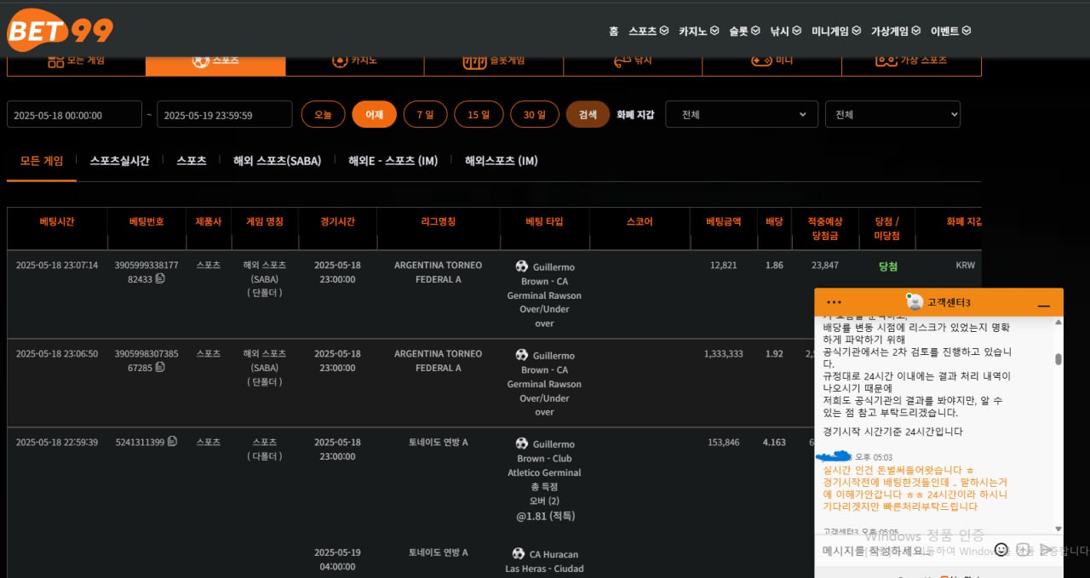Switch to 해외 스포츠(SABA) tab
1090x578 pixels.
tap(277, 161)
